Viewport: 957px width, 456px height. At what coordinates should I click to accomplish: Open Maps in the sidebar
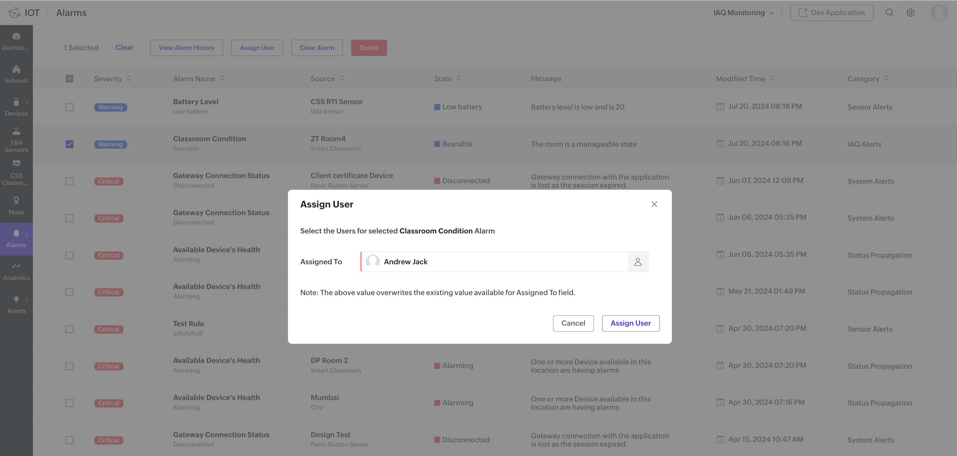16,205
